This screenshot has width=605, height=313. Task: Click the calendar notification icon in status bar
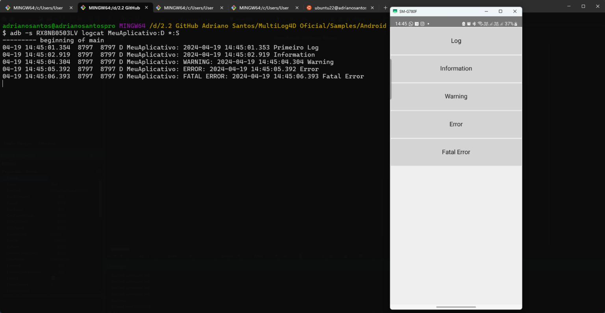(x=417, y=24)
